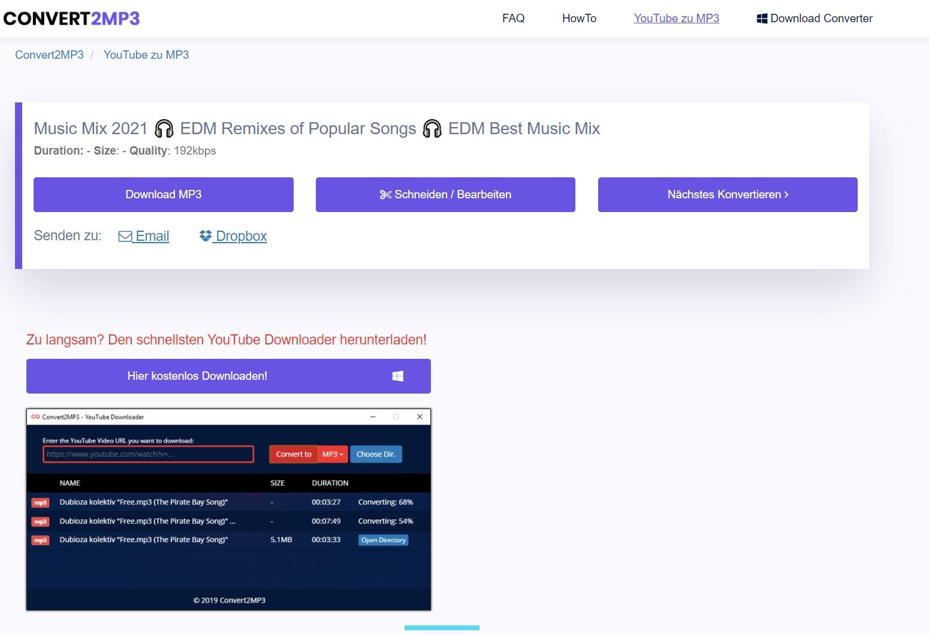Open Schneiden / Bearbeiten editor button
Screen dimensions: 929x635
click(x=445, y=195)
